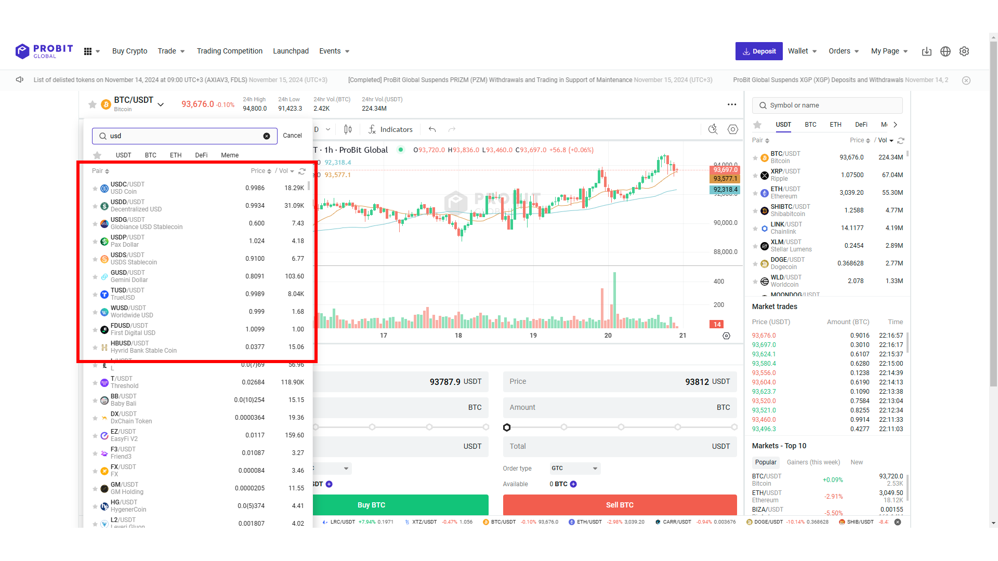Open settings gear icon in header
This screenshot has width=998, height=561.
[964, 51]
